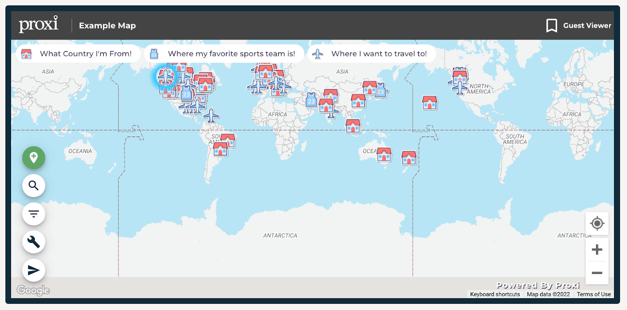Click the green add location pin button
The width and height of the screenshot is (627, 310).
click(x=34, y=158)
